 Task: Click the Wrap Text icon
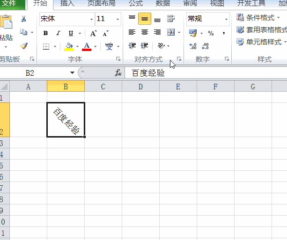[171, 18]
